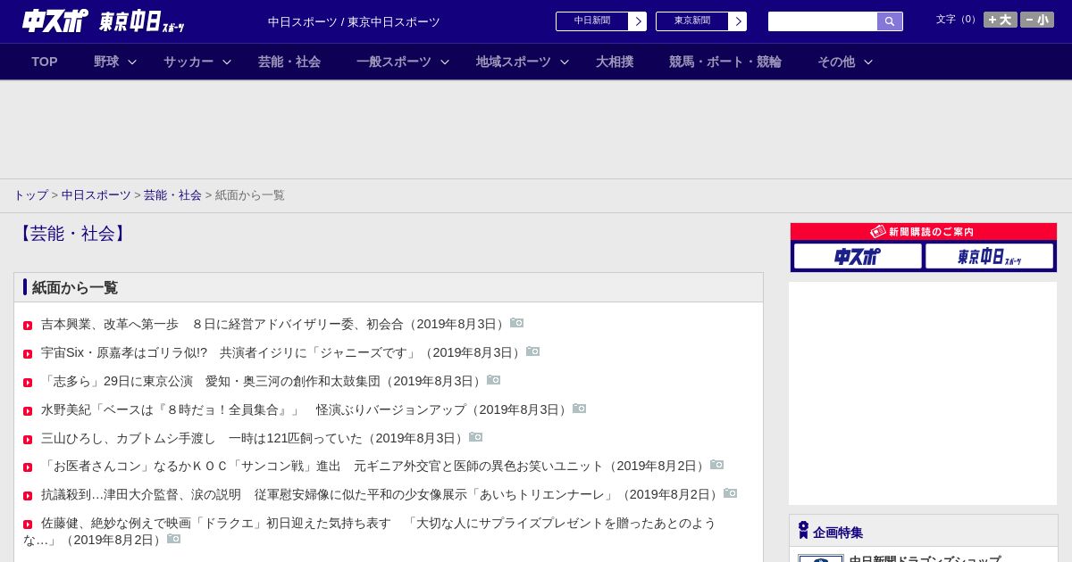Click red bullet beside 三山ひろし article

point(28,440)
